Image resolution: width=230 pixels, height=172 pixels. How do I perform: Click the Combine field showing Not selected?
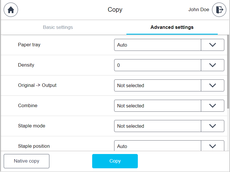(158, 105)
